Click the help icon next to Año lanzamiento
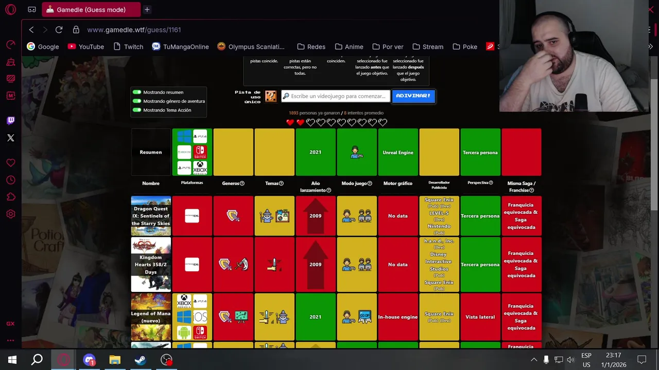659x370 pixels. 328,190
